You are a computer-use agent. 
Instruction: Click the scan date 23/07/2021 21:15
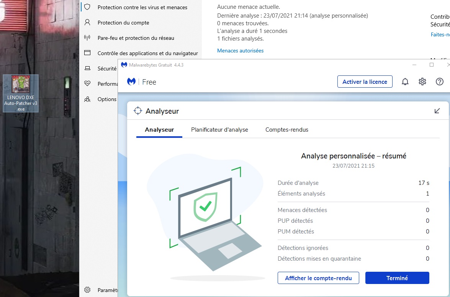353,166
